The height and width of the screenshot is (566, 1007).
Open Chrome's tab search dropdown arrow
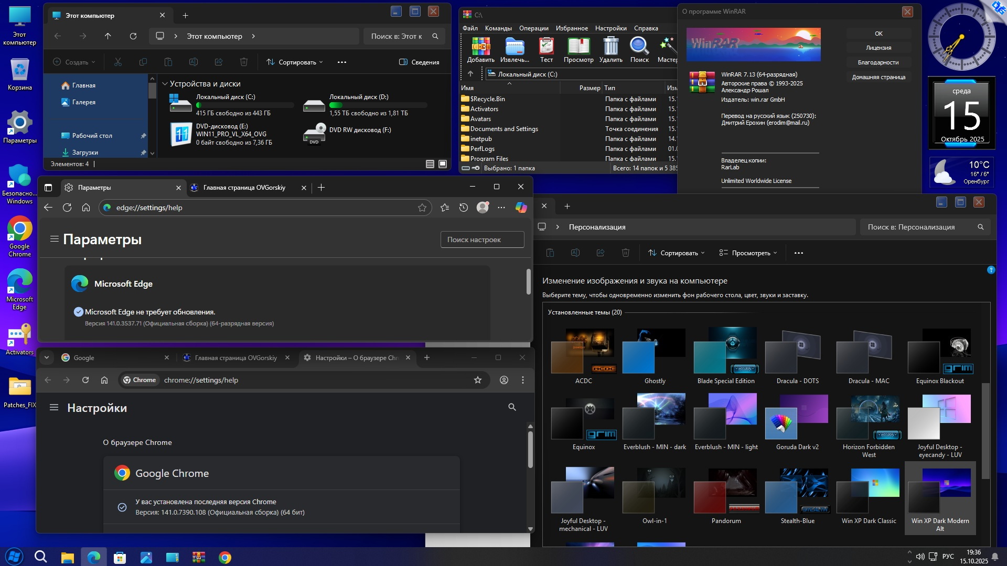[47, 357]
